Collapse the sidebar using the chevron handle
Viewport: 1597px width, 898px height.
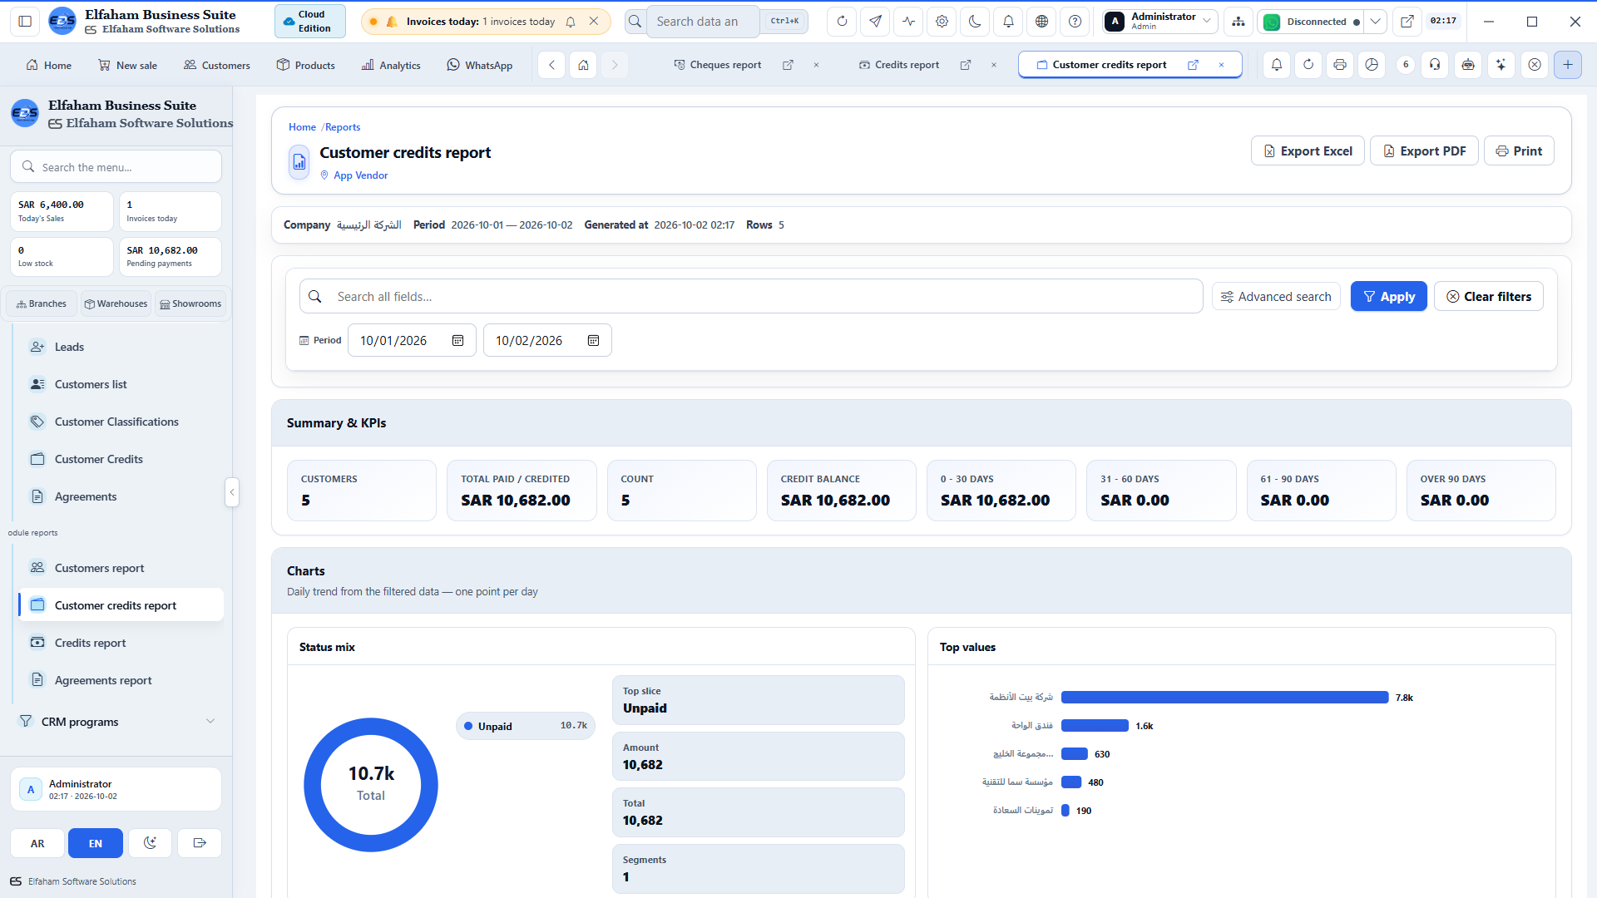click(232, 492)
